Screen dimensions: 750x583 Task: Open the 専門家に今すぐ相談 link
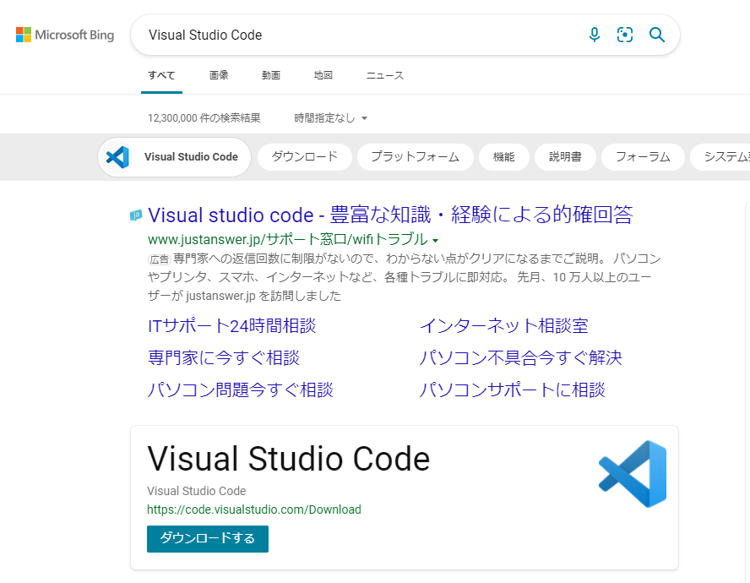(x=224, y=358)
